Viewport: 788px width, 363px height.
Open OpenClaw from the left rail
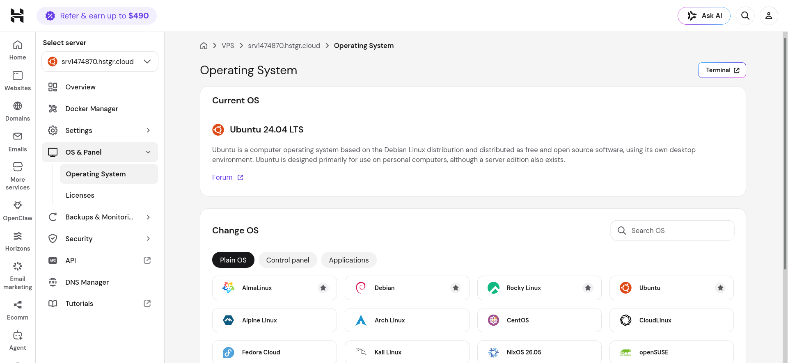18,211
